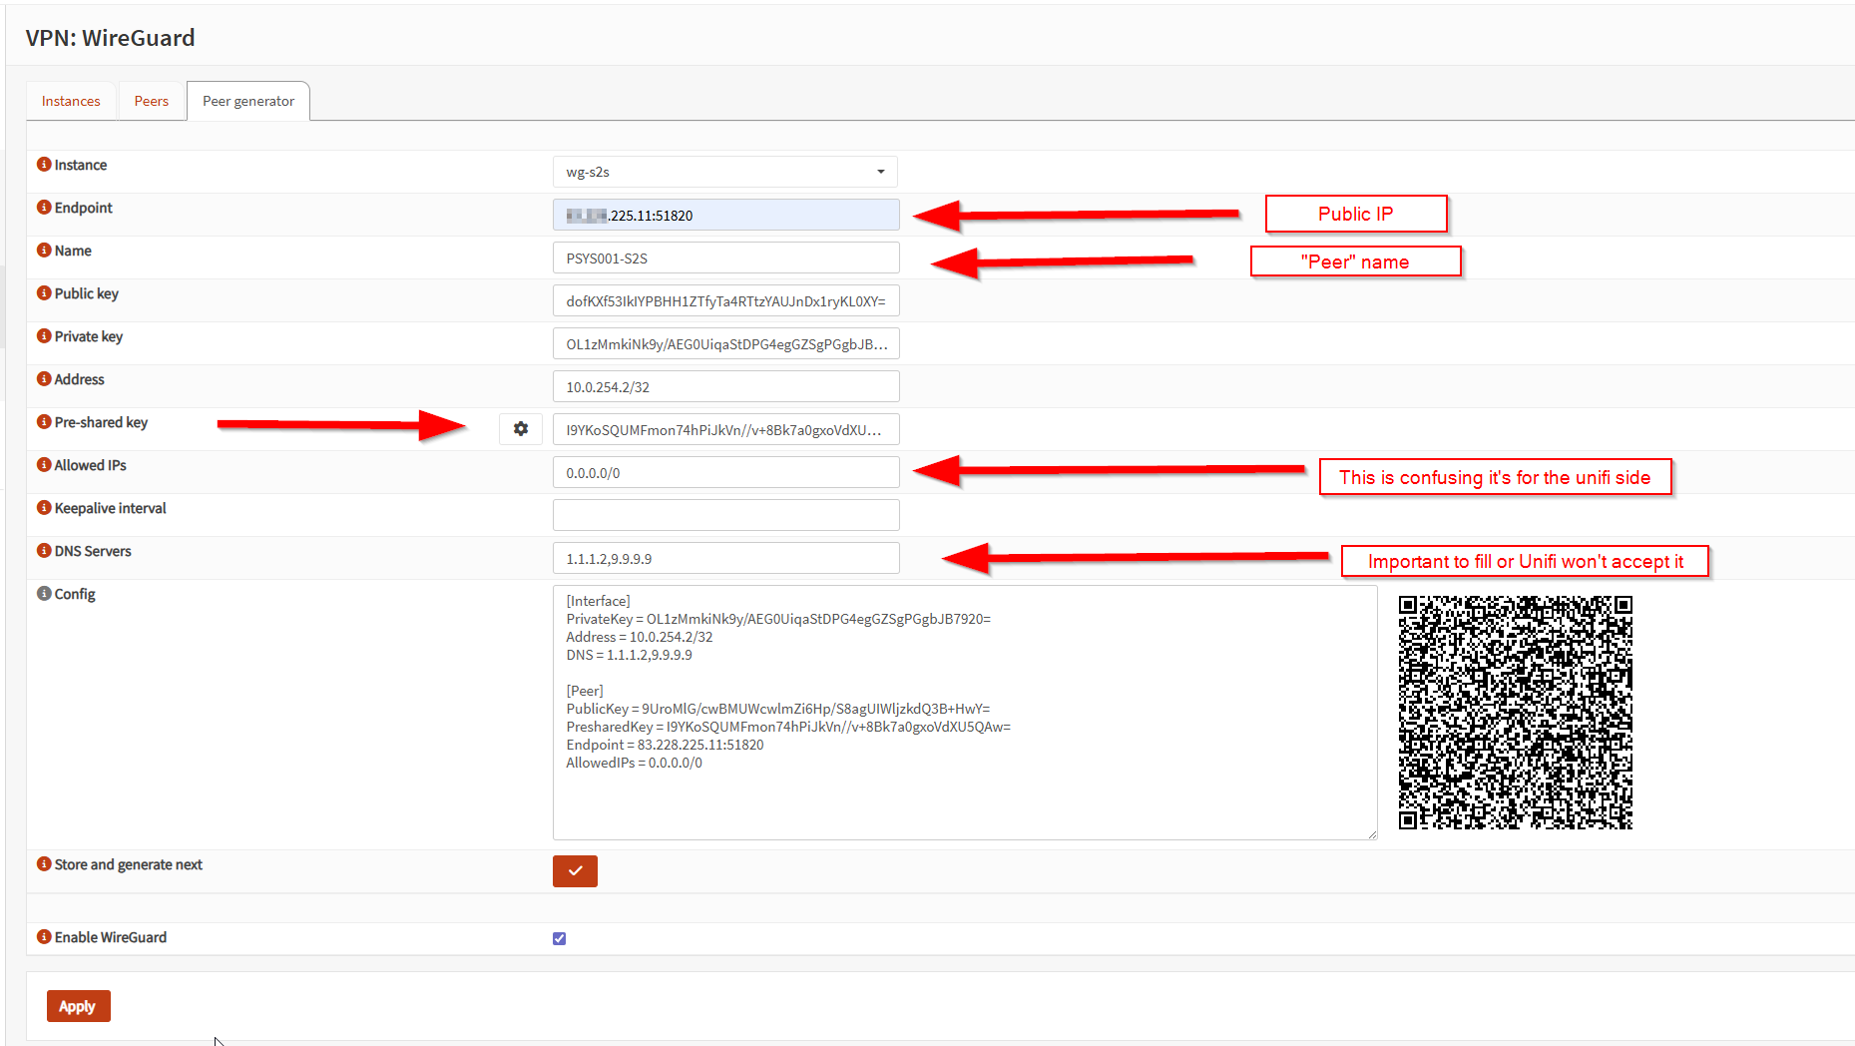Click the info icon next to Instance
The width and height of the screenshot is (1855, 1046).
point(44,165)
